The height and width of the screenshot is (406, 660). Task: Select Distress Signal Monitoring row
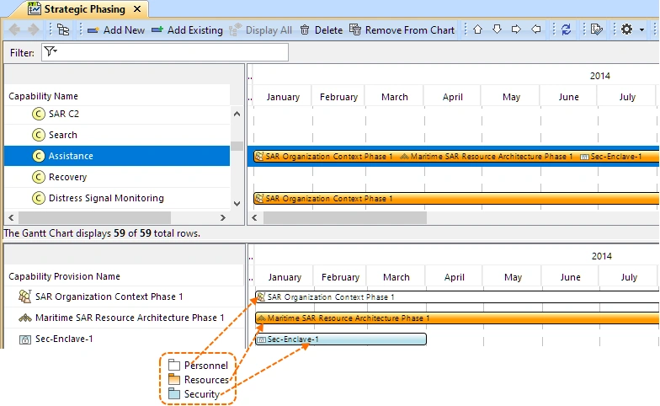point(117,198)
